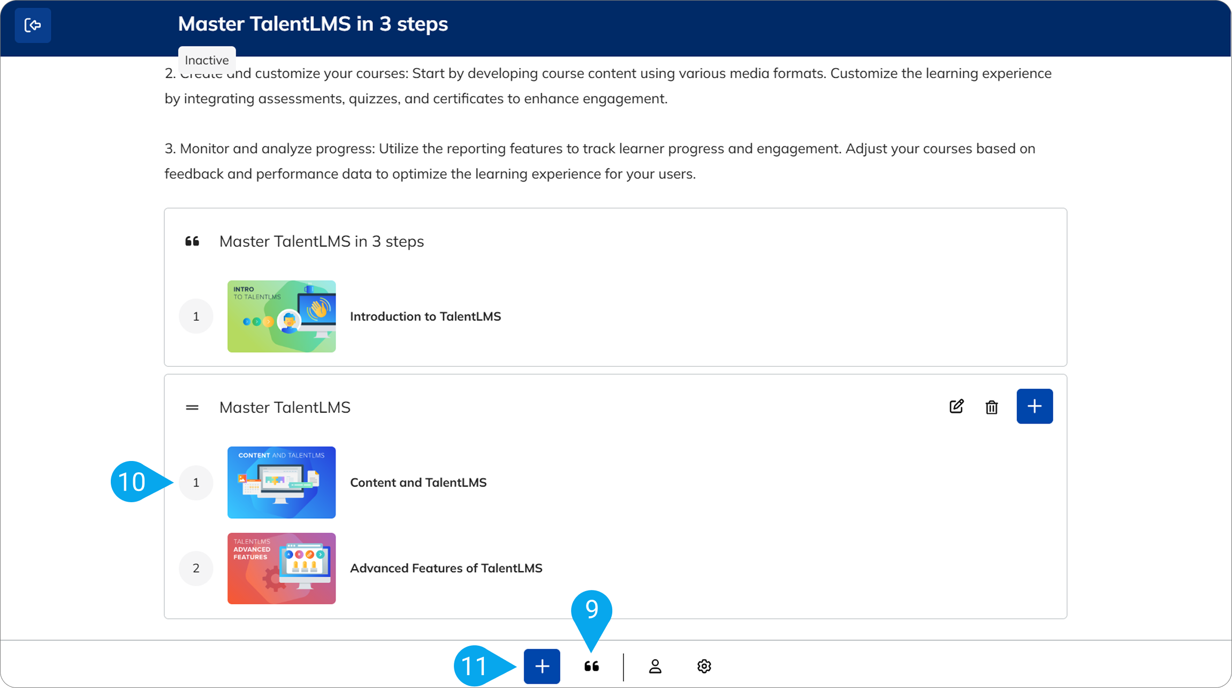Viewport: 1232px width, 688px height.
Task: Click the Inactive status label
Action: [207, 60]
